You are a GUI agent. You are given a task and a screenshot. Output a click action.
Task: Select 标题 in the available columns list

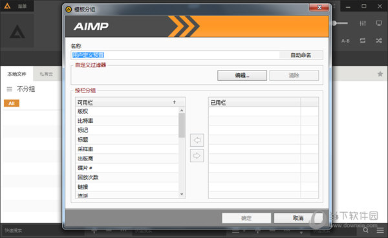coord(127,140)
